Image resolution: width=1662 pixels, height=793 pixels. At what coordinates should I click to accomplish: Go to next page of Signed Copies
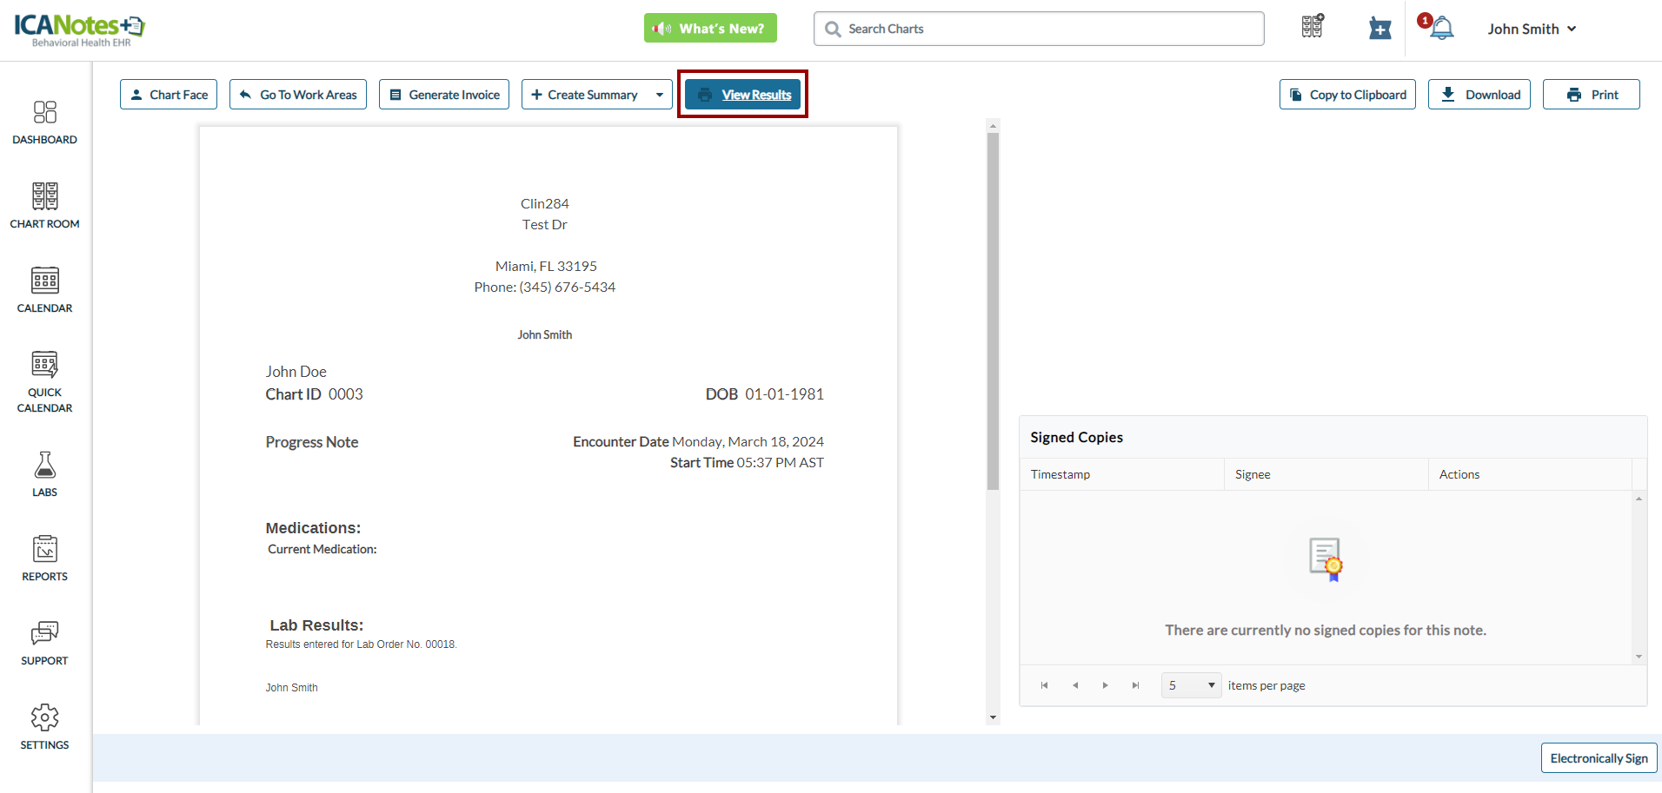tap(1105, 685)
